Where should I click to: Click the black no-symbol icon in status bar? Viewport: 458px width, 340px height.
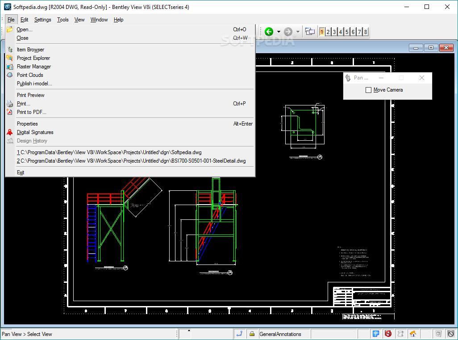451,334
